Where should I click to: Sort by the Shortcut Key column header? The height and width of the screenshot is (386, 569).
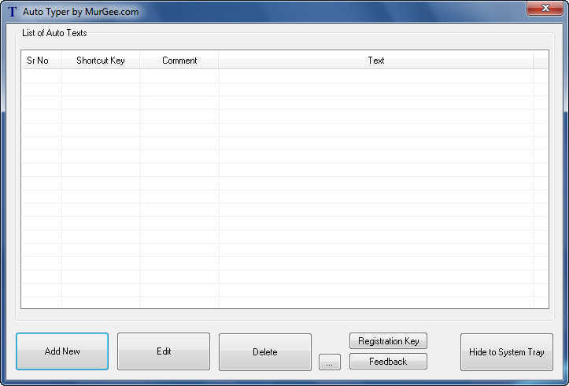(101, 61)
